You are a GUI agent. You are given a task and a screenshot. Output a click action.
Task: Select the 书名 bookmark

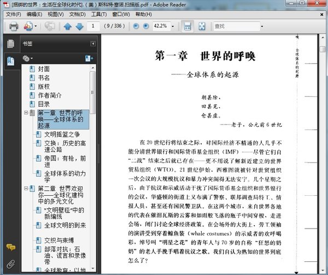click(44, 78)
